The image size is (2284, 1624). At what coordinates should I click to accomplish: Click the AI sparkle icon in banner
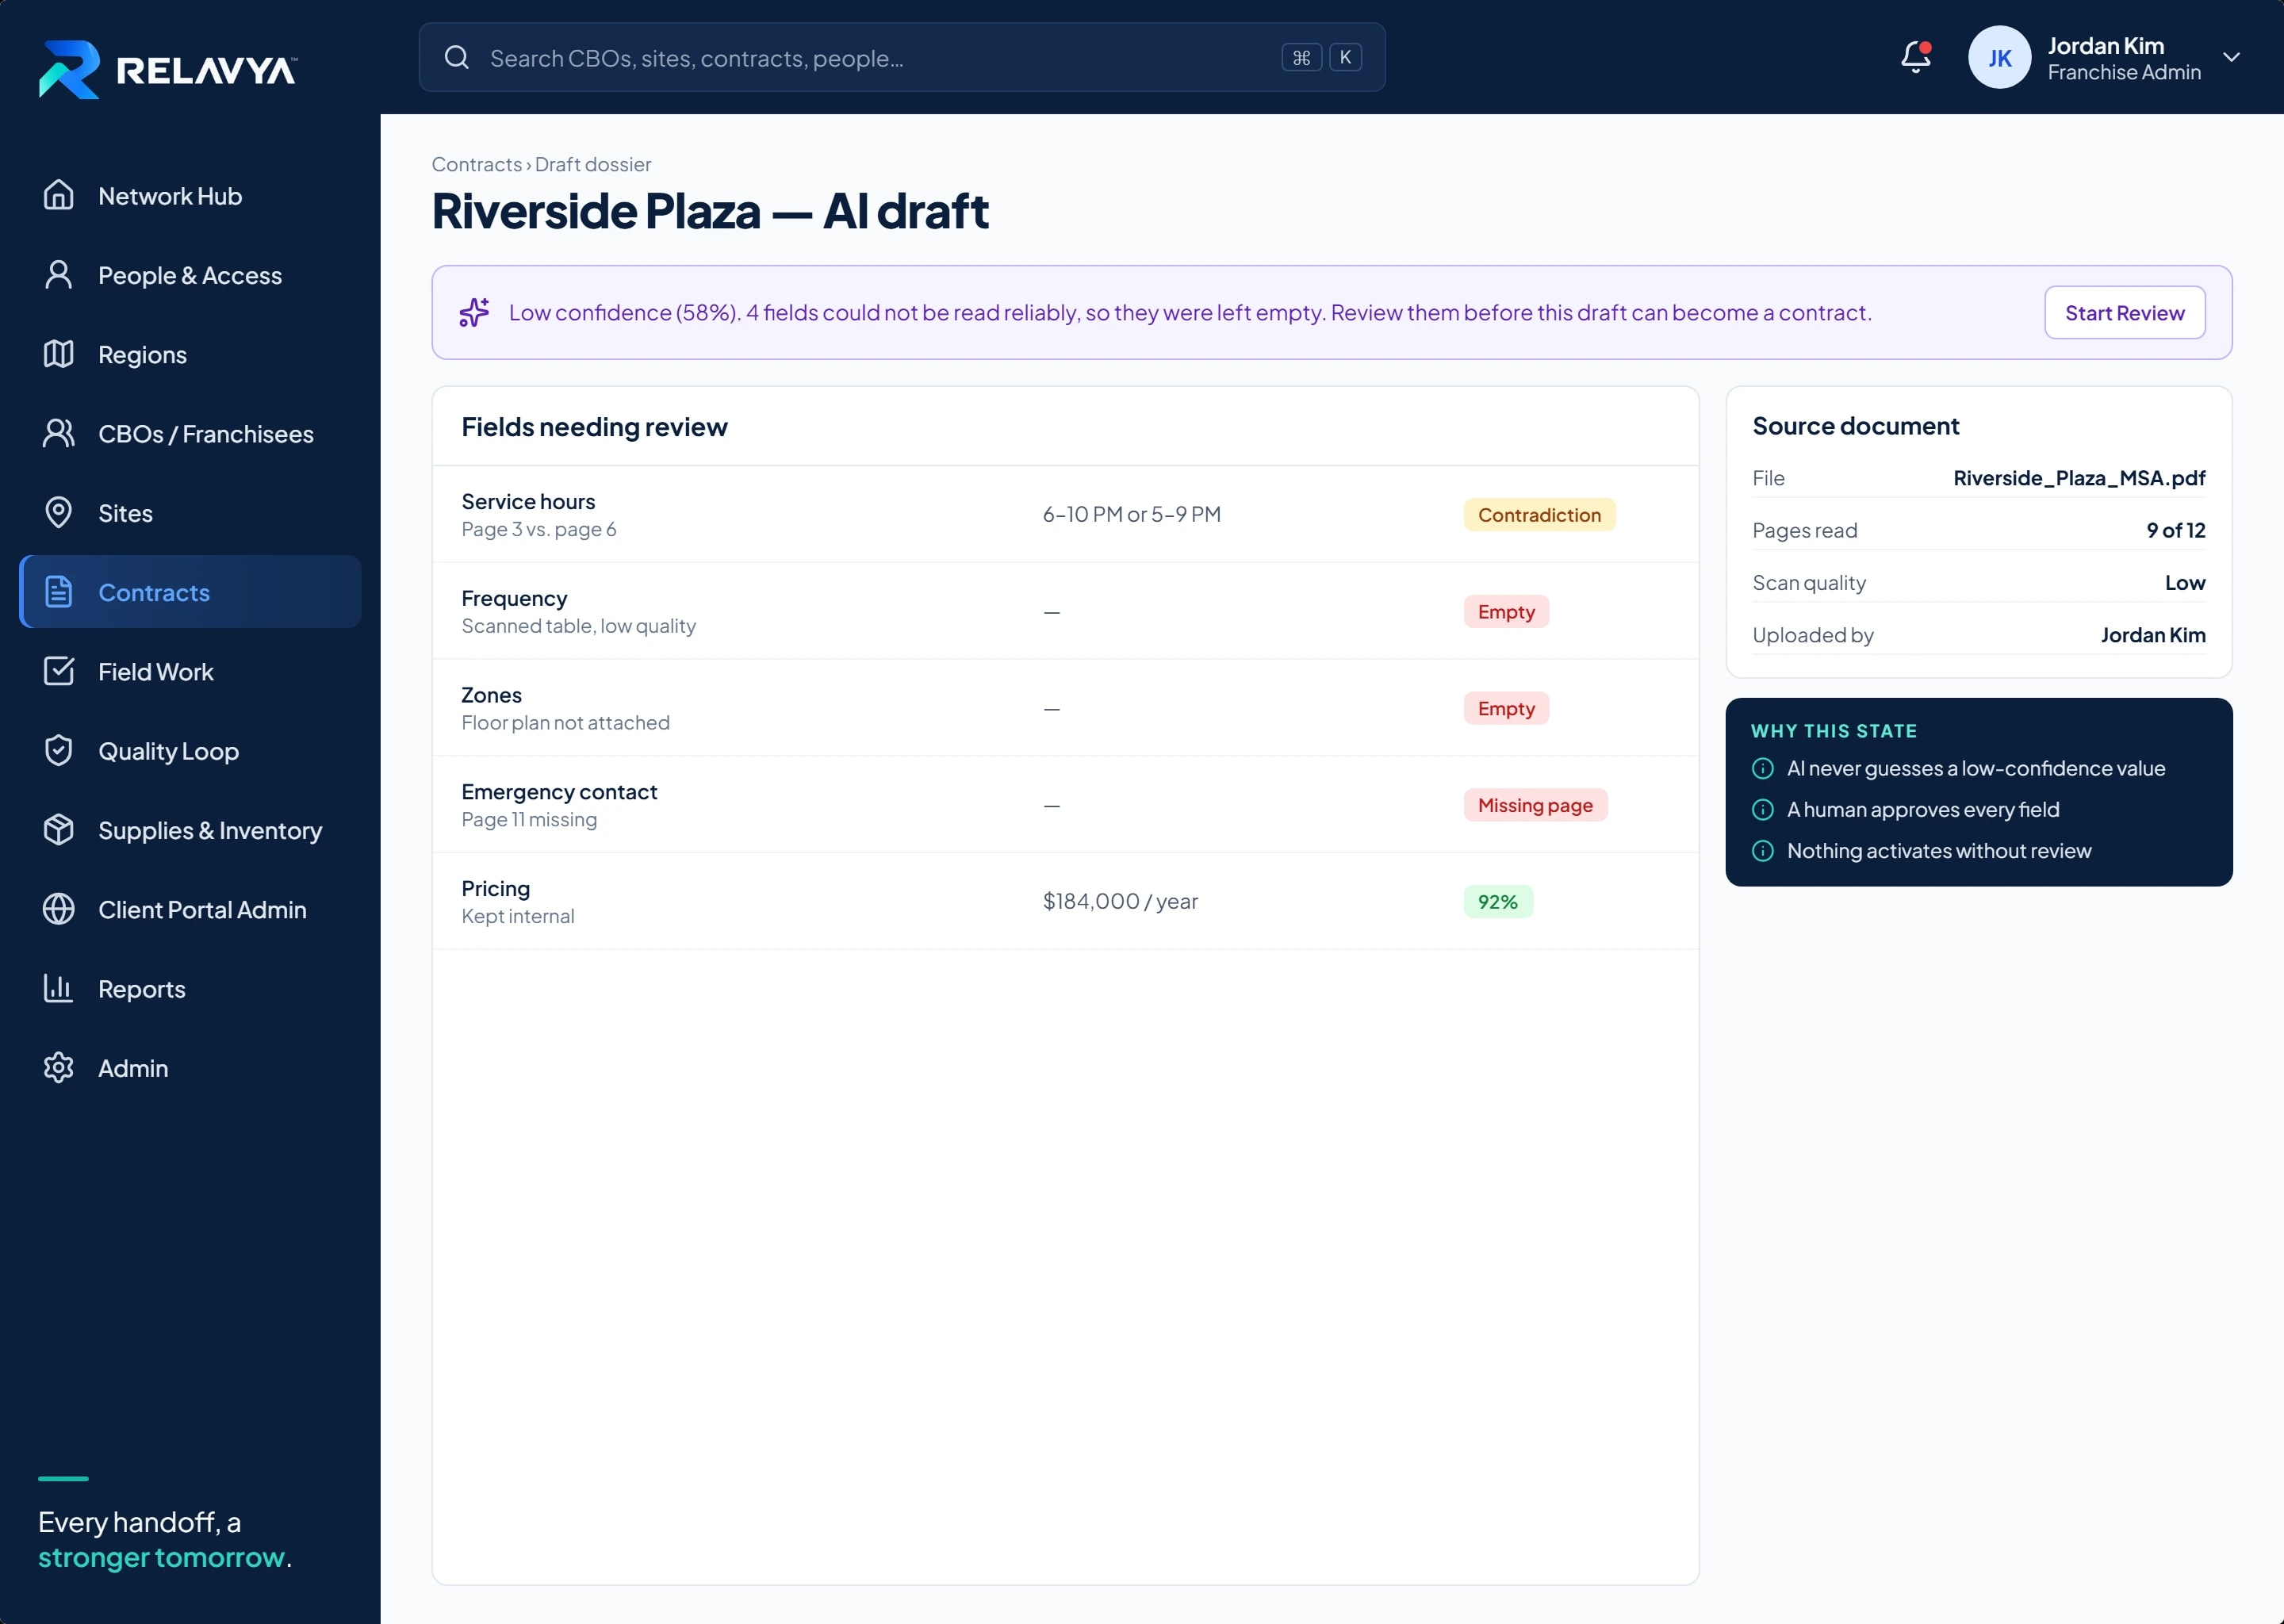point(474,312)
